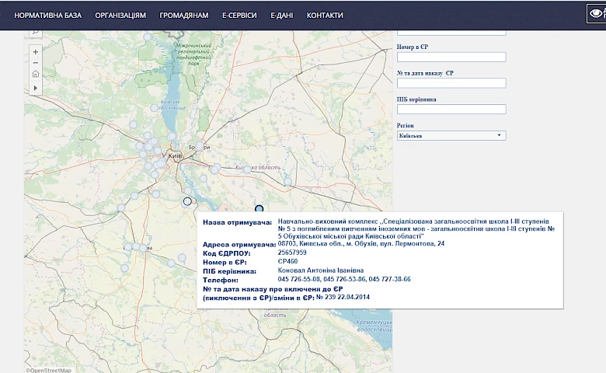Click the Номер в ЄР input field
This screenshot has height=373, width=606.
pos(451,58)
